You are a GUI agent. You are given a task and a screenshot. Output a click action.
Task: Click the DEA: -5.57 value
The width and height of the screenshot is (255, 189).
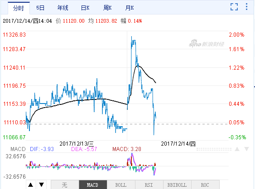(84, 149)
